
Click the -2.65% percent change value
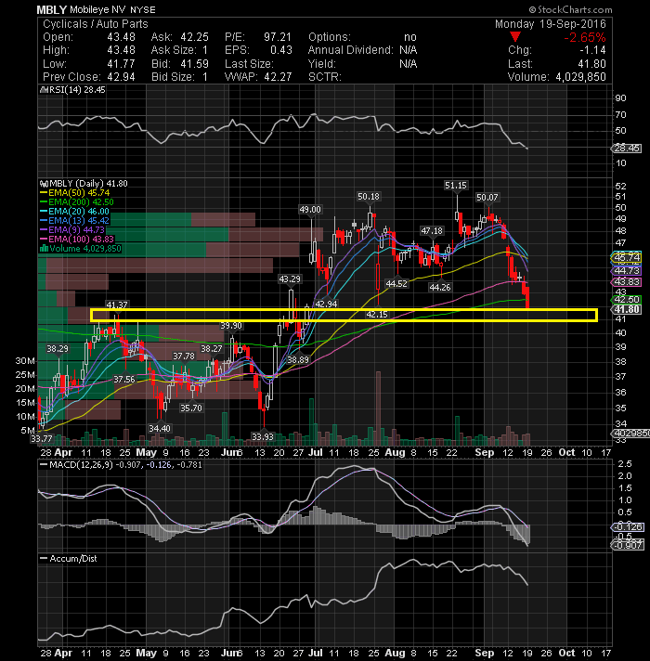(x=585, y=37)
